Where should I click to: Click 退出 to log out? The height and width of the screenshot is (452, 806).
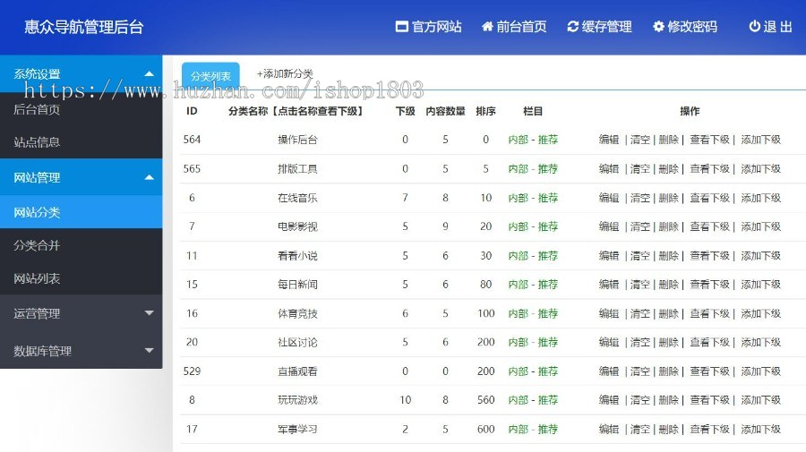pos(770,27)
